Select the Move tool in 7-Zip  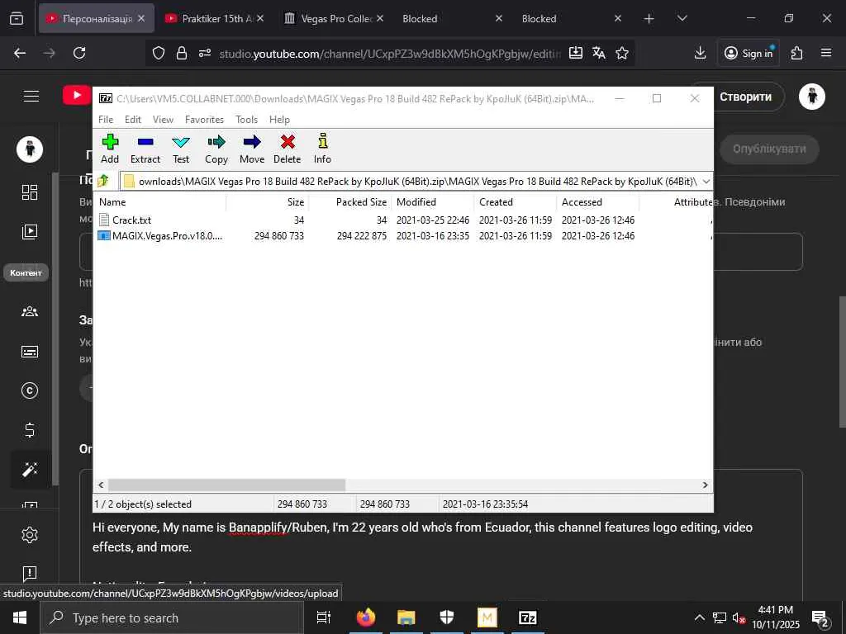pyautogui.click(x=252, y=149)
